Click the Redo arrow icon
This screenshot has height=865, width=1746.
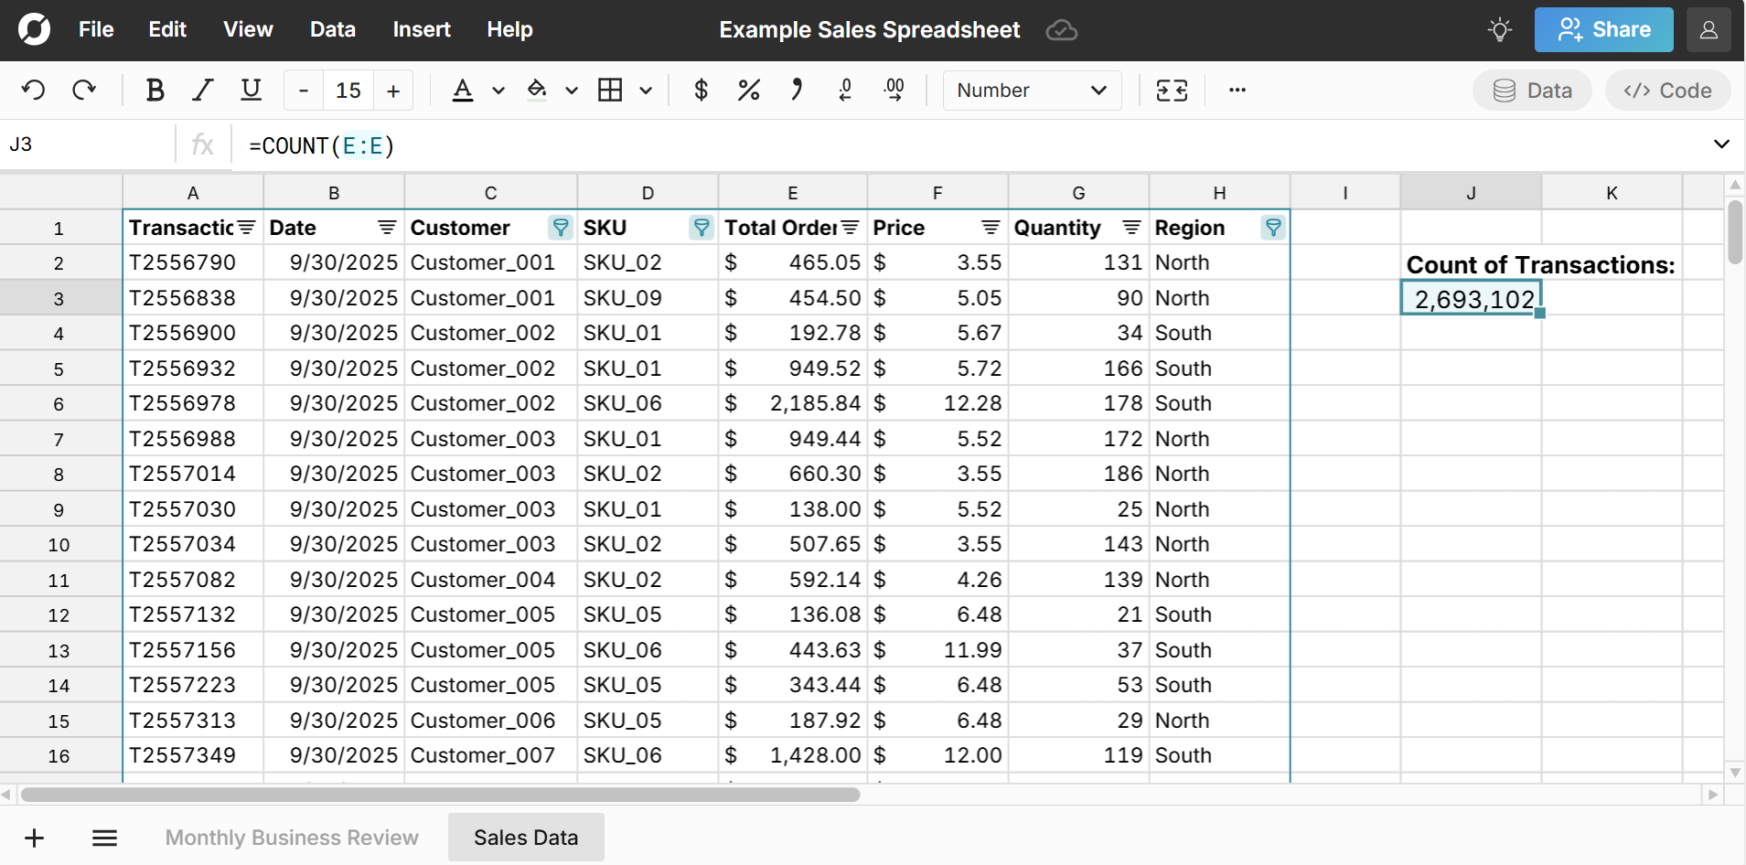point(84,91)
